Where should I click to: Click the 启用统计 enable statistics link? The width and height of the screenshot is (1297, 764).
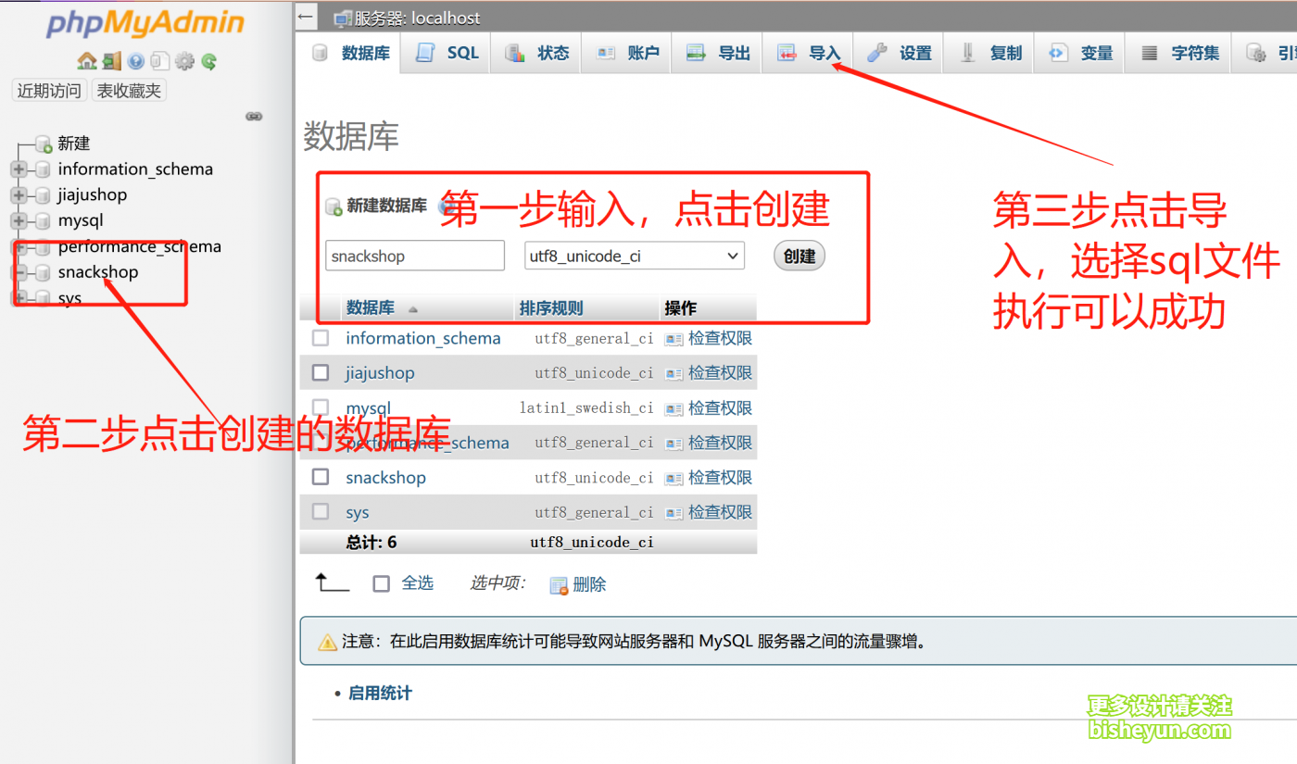380,693
